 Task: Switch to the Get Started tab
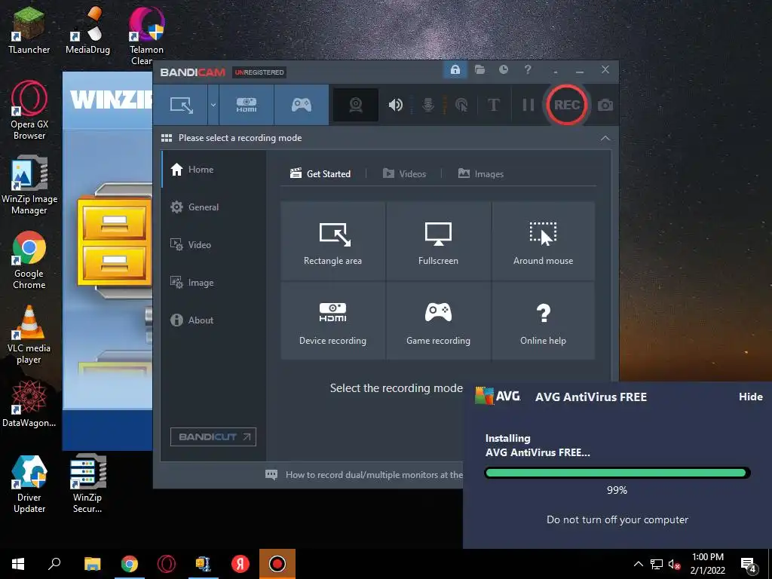click(320, 174)
